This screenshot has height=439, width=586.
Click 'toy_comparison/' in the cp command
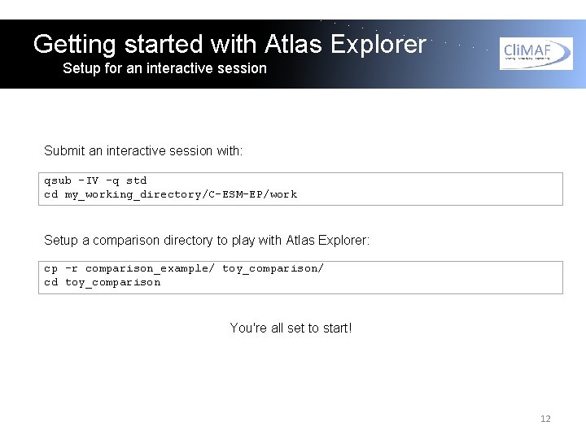coord(273,268)
